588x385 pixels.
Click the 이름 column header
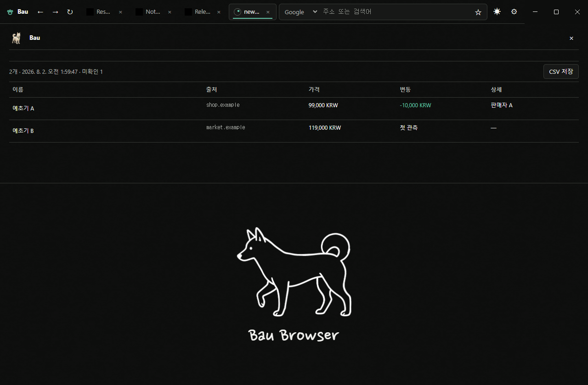point(18,90)
